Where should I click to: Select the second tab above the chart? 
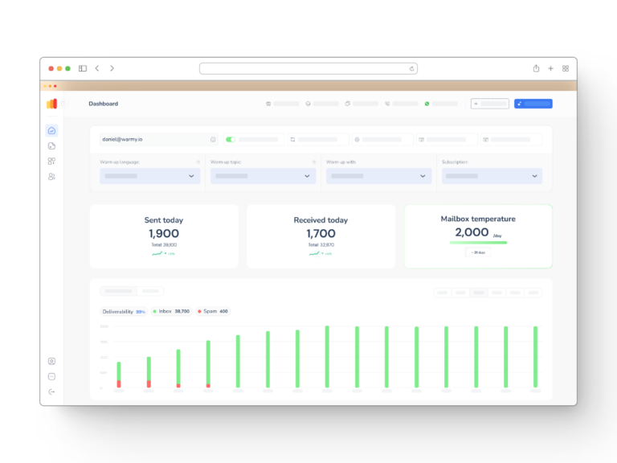click(x=149, y=291)
